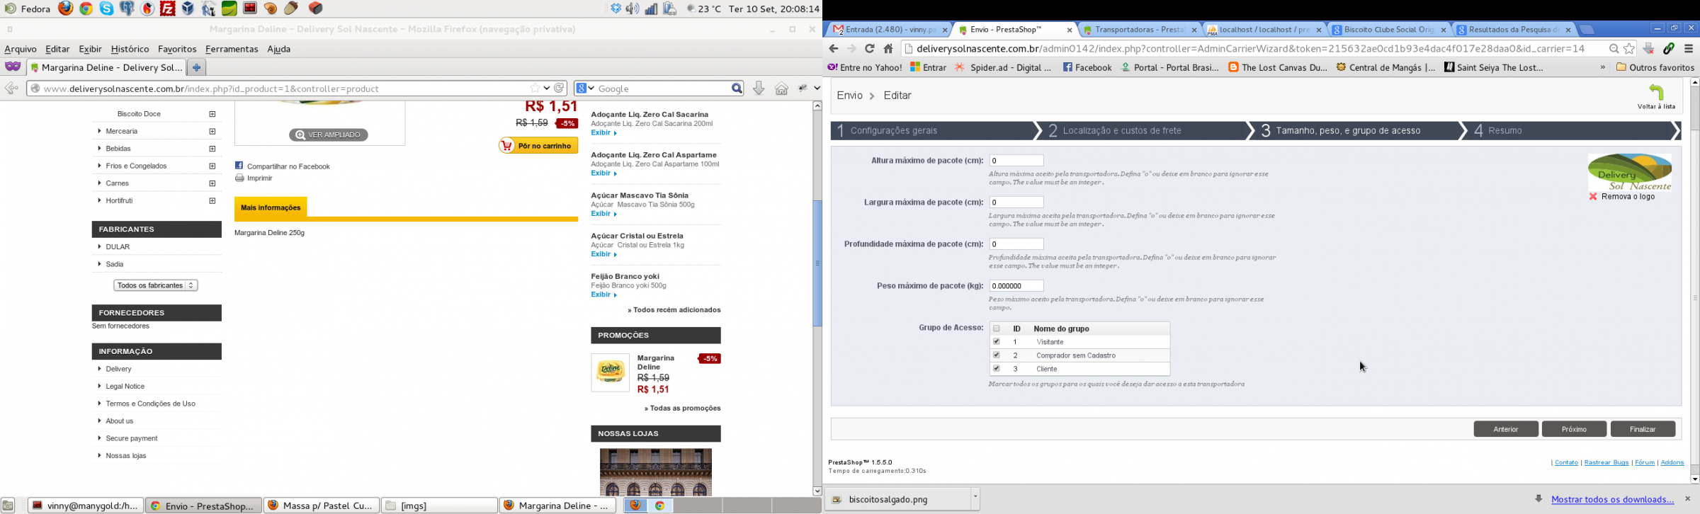Focus the Altura máximo de pacote field
The width and height of the screenshot is (1700, 514).
(x=1016, y=161)
